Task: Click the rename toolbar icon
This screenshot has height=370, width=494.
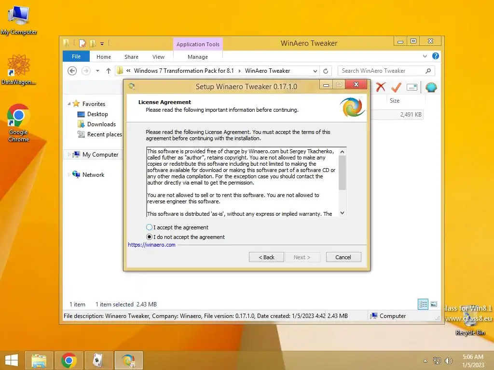Action: pyautogui.click(x=412, y=87)
